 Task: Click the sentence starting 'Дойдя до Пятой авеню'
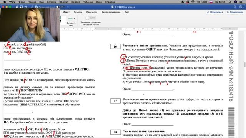[173, 113]
